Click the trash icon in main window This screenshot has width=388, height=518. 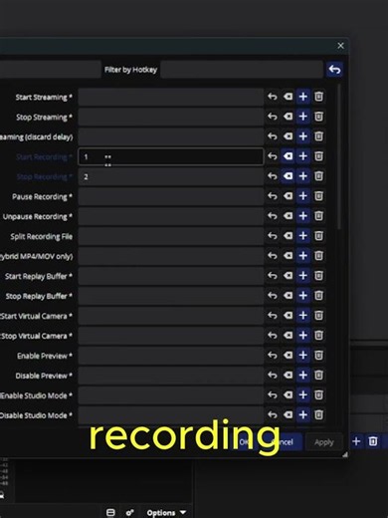point(373,441)
